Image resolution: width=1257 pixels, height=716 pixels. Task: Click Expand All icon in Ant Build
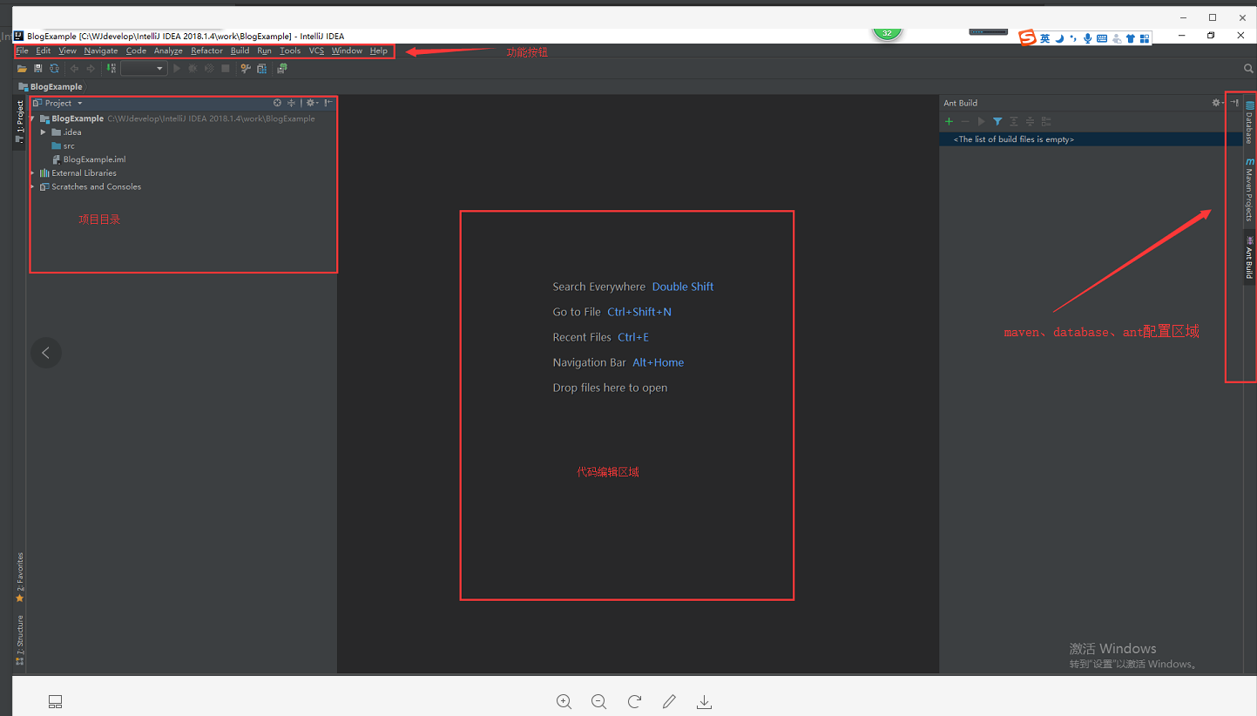coord(1013,121)
